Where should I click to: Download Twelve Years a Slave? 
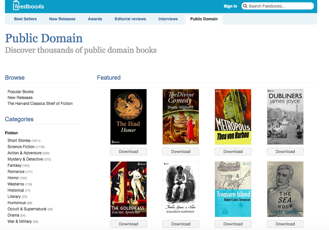pos(181,224)
